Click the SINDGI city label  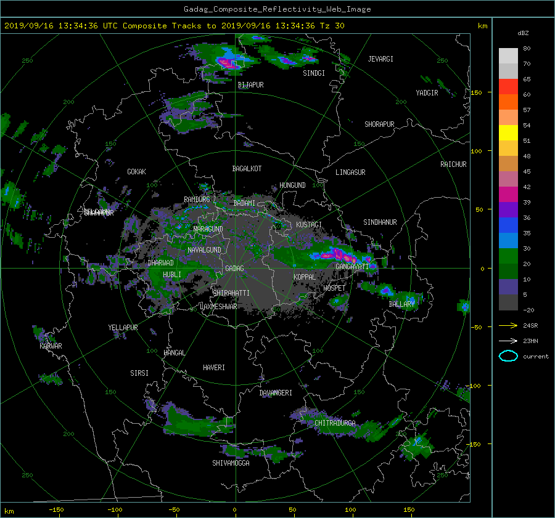pos(314,73)
